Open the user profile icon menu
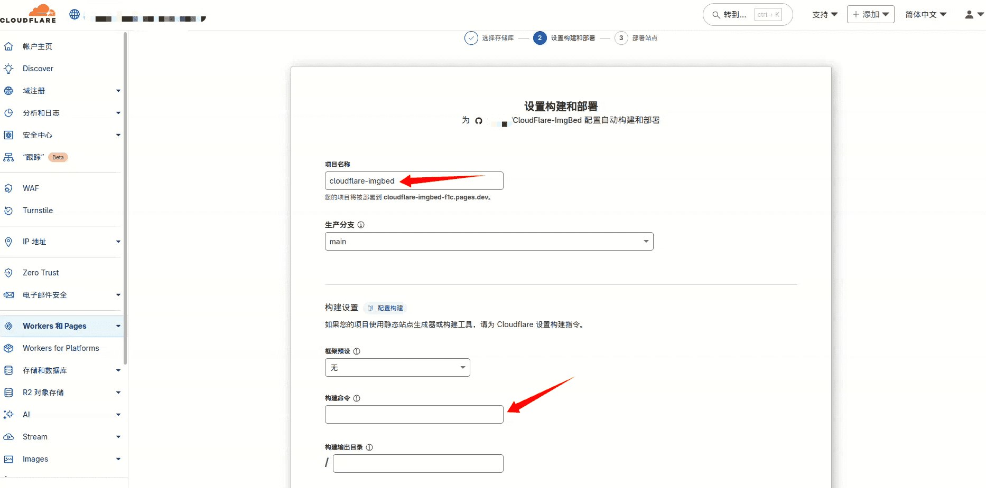The width and height of the screenshot is (986, 488). pos(973,15)
